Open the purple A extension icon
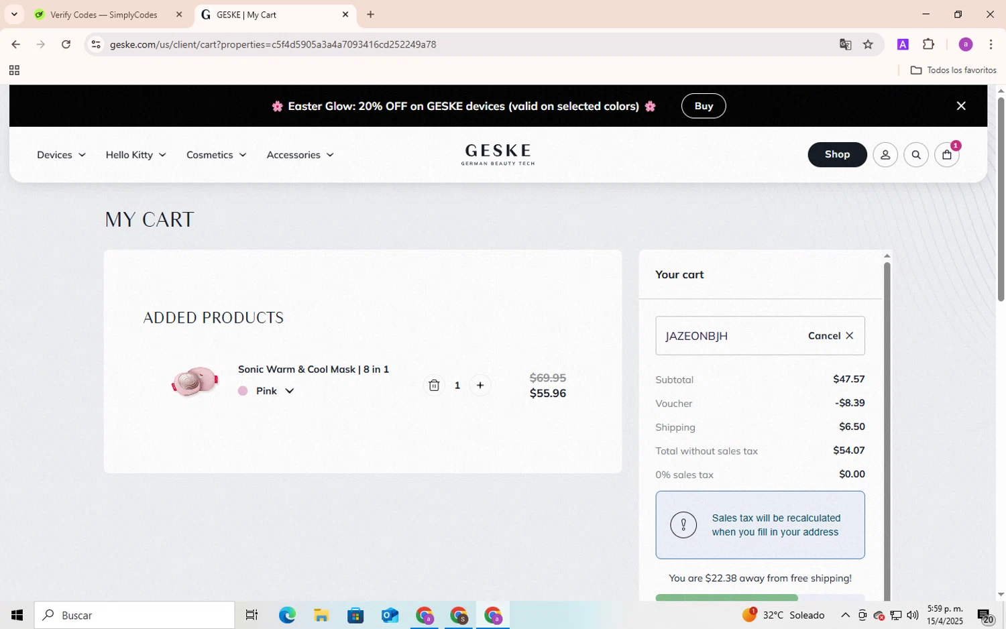 [x=903, y=44]
